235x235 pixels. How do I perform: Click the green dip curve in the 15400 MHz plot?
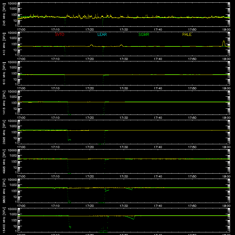pos(130,218)
